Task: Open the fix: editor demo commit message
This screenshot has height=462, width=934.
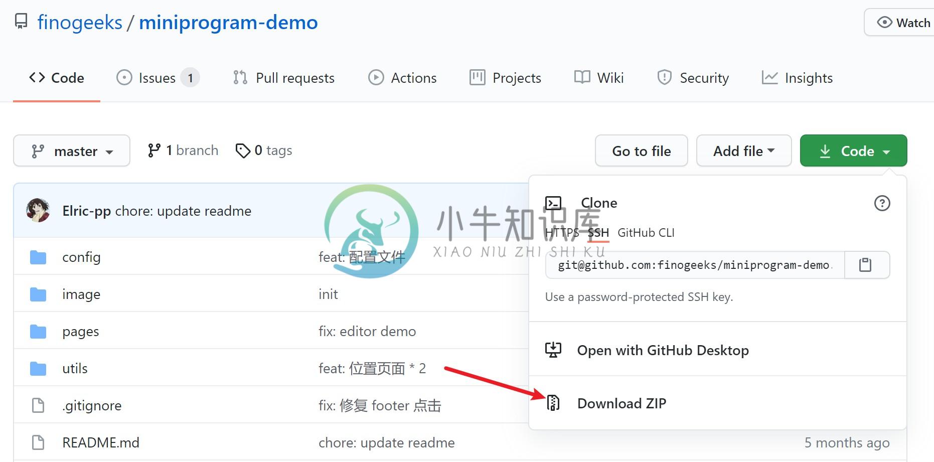Action: 367,332
